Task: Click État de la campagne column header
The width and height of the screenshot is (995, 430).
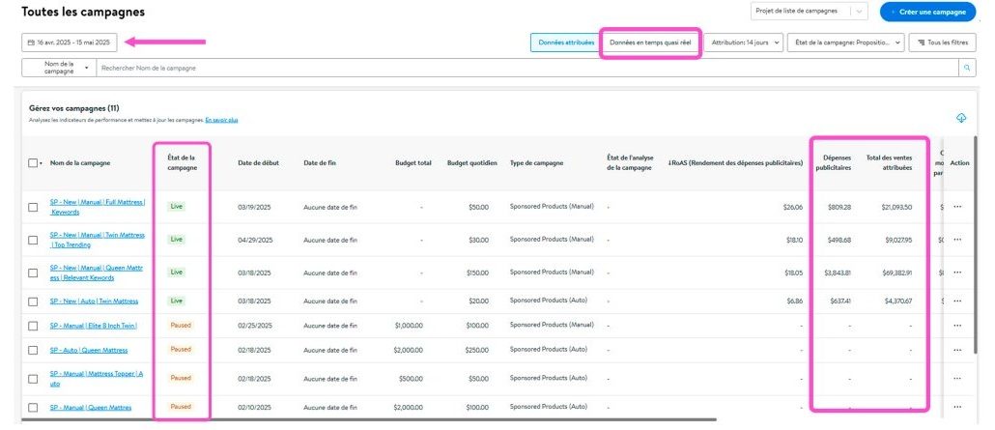Action: (x=183, y=163)
